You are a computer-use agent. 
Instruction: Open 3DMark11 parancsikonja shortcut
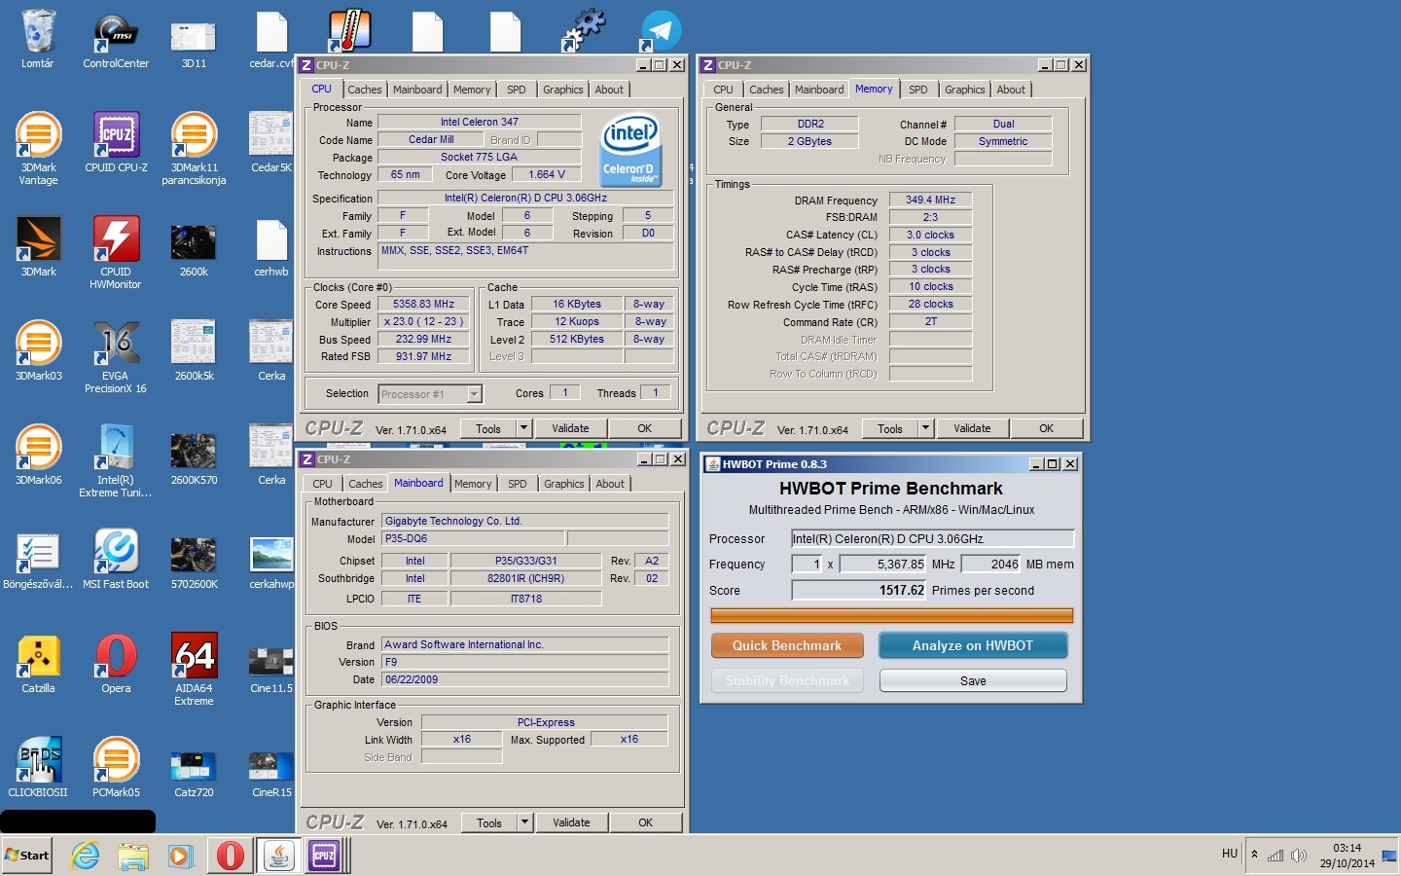pyautogui.click(x=194, y=135)
